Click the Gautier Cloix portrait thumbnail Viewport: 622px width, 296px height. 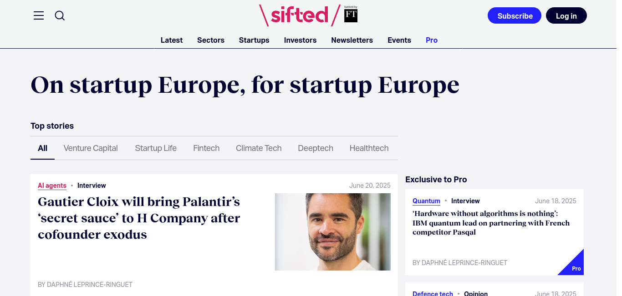point(333,232)
